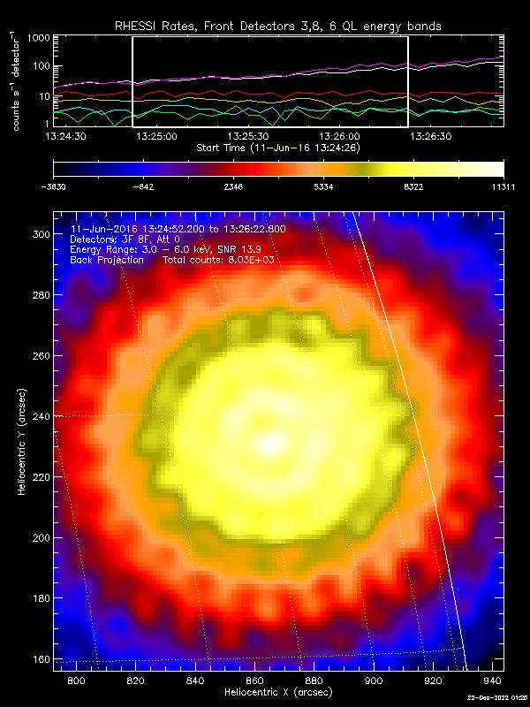This screenshot has height=707, width=530.
Task: Select the 'Heliocentric X (arcsec)' axis label
Action: [x=278, y=692]
